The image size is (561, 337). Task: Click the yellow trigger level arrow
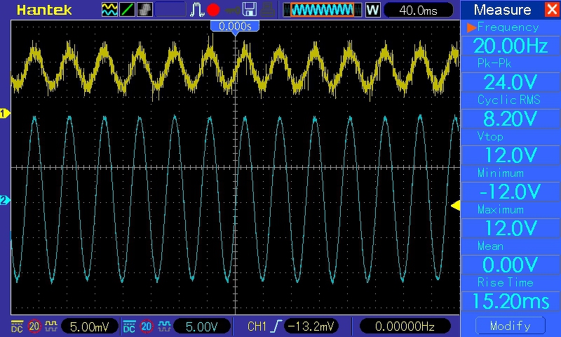(455, 206)
